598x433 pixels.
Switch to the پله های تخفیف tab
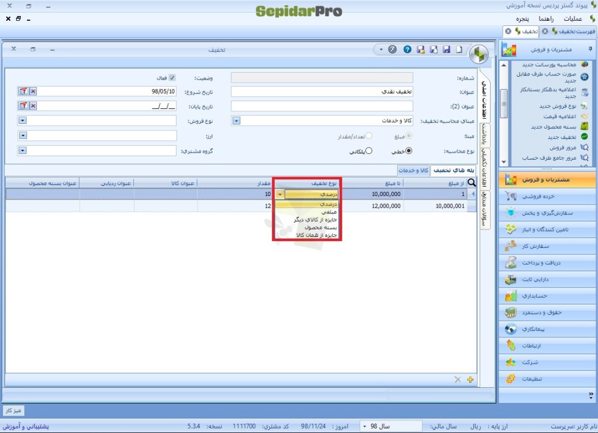(x=454, y=170)
